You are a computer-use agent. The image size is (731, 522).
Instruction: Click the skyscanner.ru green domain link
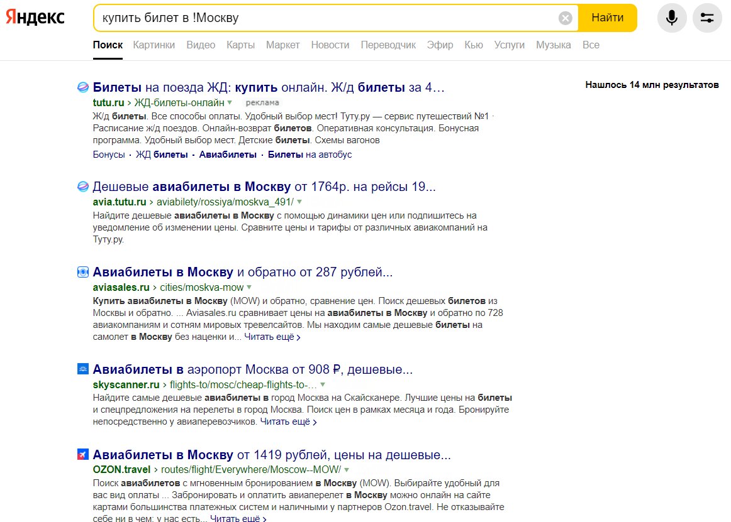pos(126,384)
